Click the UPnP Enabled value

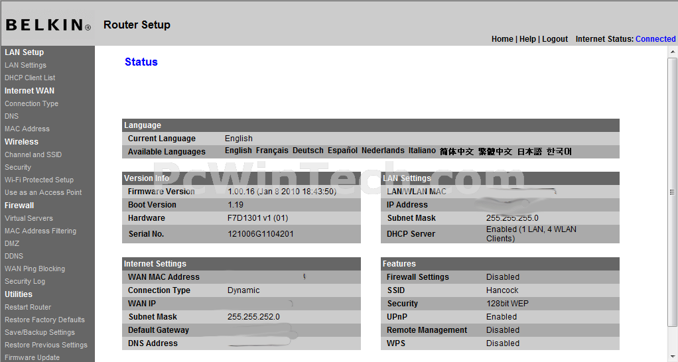(501, 317)
